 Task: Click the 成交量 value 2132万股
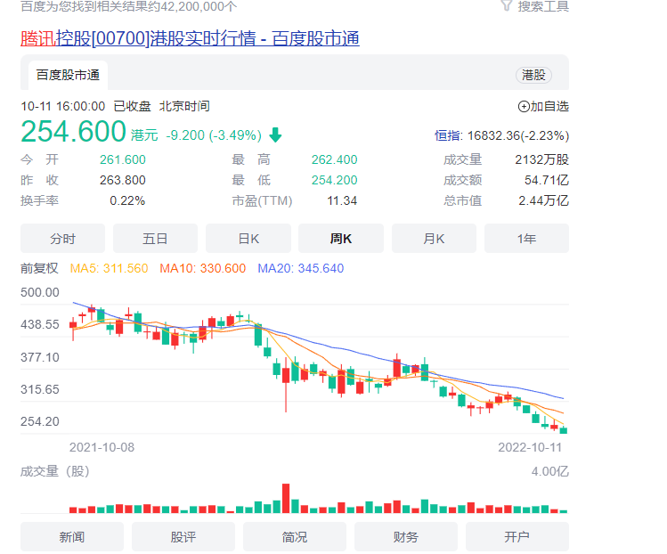point(542,159)
